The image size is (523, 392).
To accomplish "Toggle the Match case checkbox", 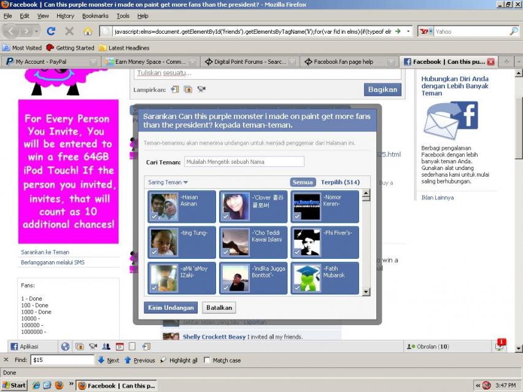I will pos(207,360).
